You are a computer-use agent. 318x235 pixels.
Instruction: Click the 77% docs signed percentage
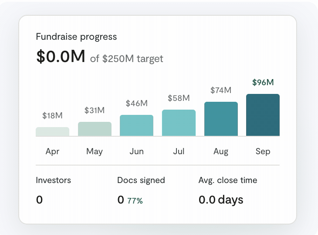pos(135,201)
